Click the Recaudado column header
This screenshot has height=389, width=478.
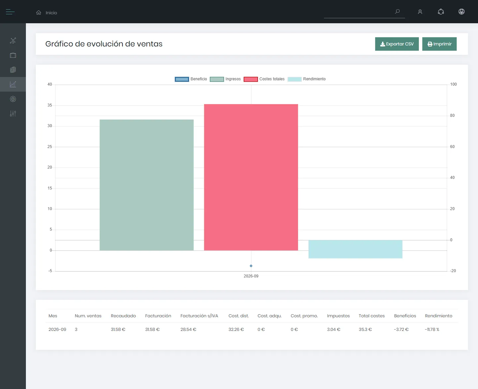123,316
